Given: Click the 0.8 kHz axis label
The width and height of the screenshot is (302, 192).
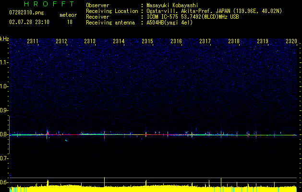Looking at the screenshot, I should tap(4, 134).
